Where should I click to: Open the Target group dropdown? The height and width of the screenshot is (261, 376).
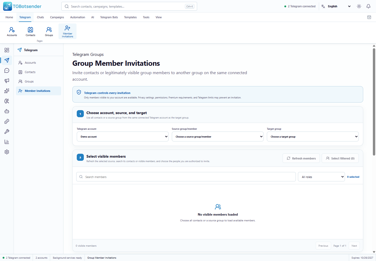[313, 137]
